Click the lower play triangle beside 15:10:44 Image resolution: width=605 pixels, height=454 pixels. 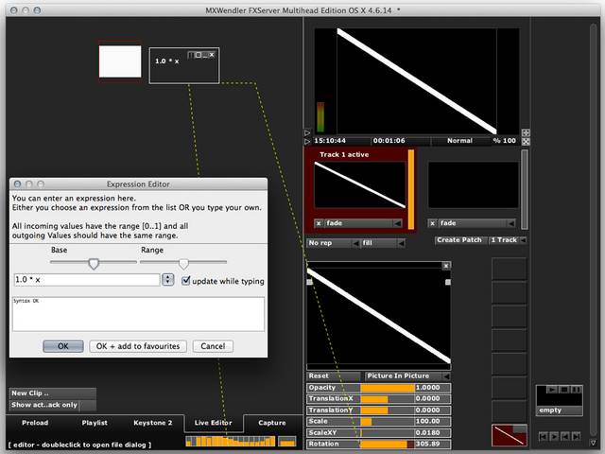click(x=307, y=141)
